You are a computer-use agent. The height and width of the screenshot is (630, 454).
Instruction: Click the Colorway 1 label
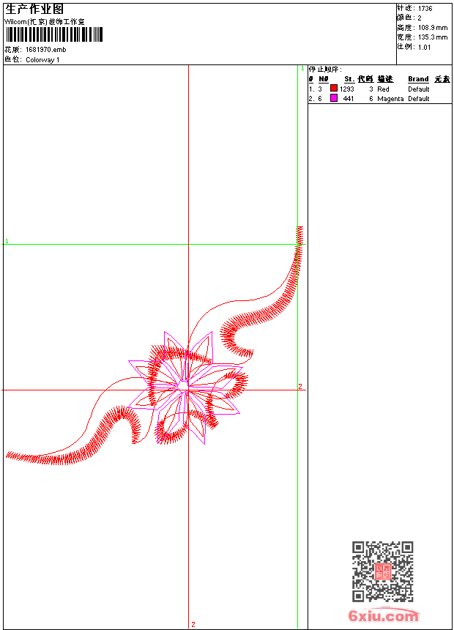tap(42, 59)
